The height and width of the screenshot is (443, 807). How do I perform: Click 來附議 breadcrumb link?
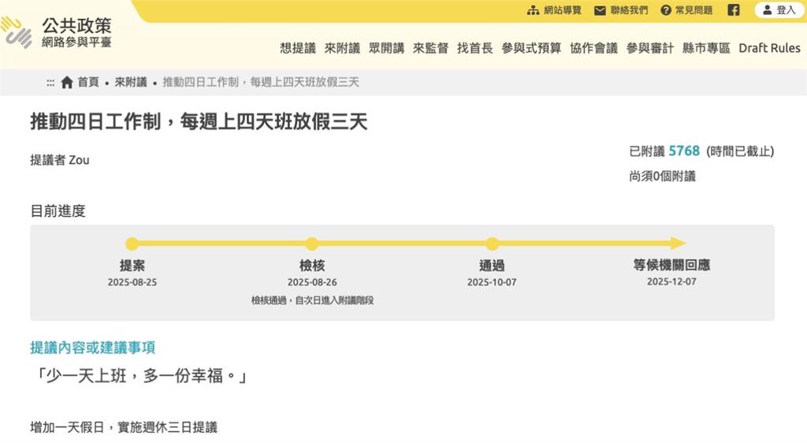[131, 82]
